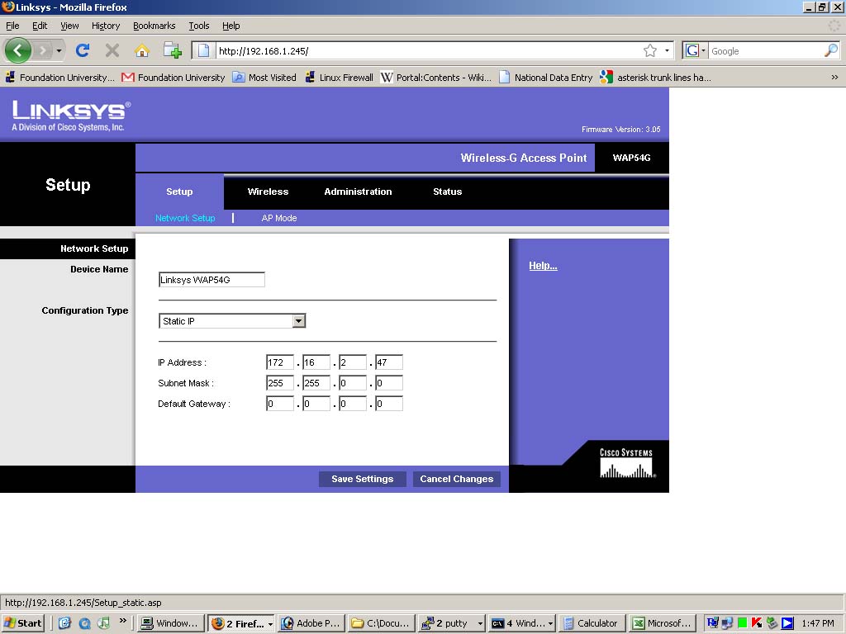This screenshot has height=634, width=846.
Task: Open the C:\Docu... folder taskbar button
Action: click(382, 623)
